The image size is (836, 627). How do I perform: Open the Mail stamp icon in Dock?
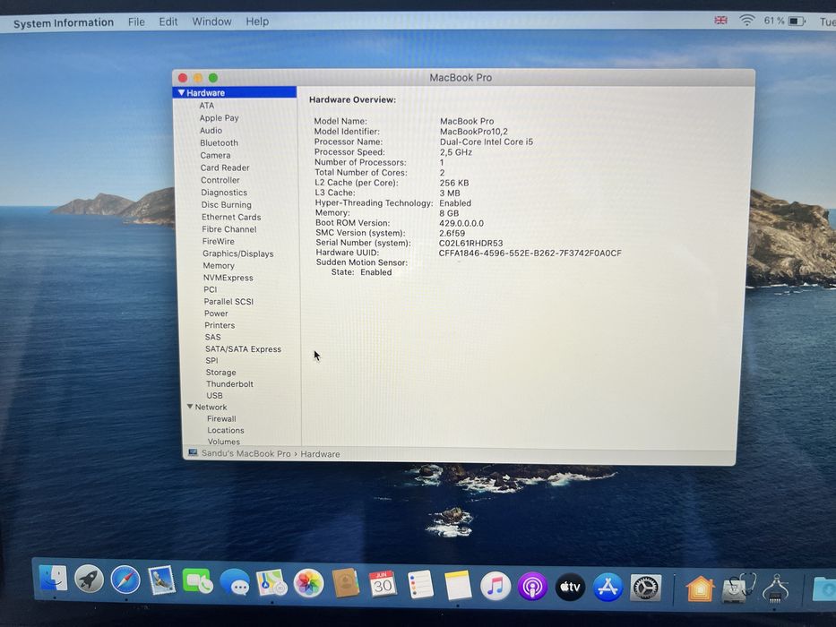point(161,580)
